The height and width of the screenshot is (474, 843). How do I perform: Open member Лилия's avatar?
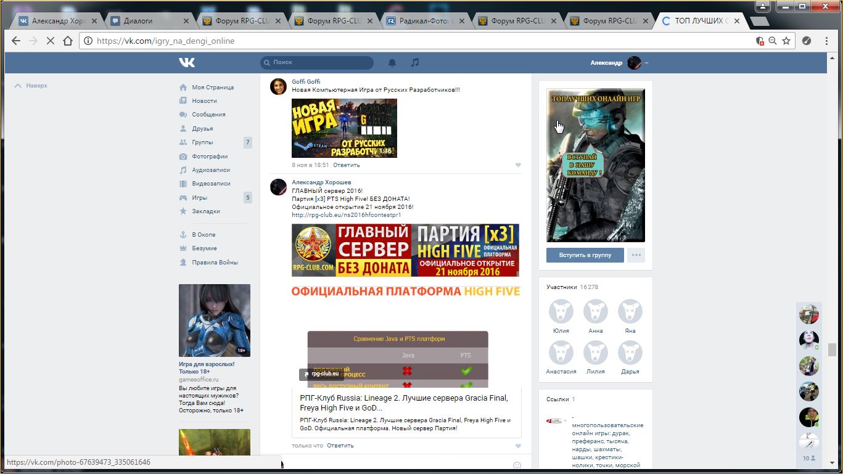[596, 353]
